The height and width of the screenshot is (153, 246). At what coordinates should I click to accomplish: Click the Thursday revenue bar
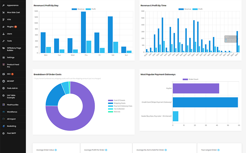(84, 32)
